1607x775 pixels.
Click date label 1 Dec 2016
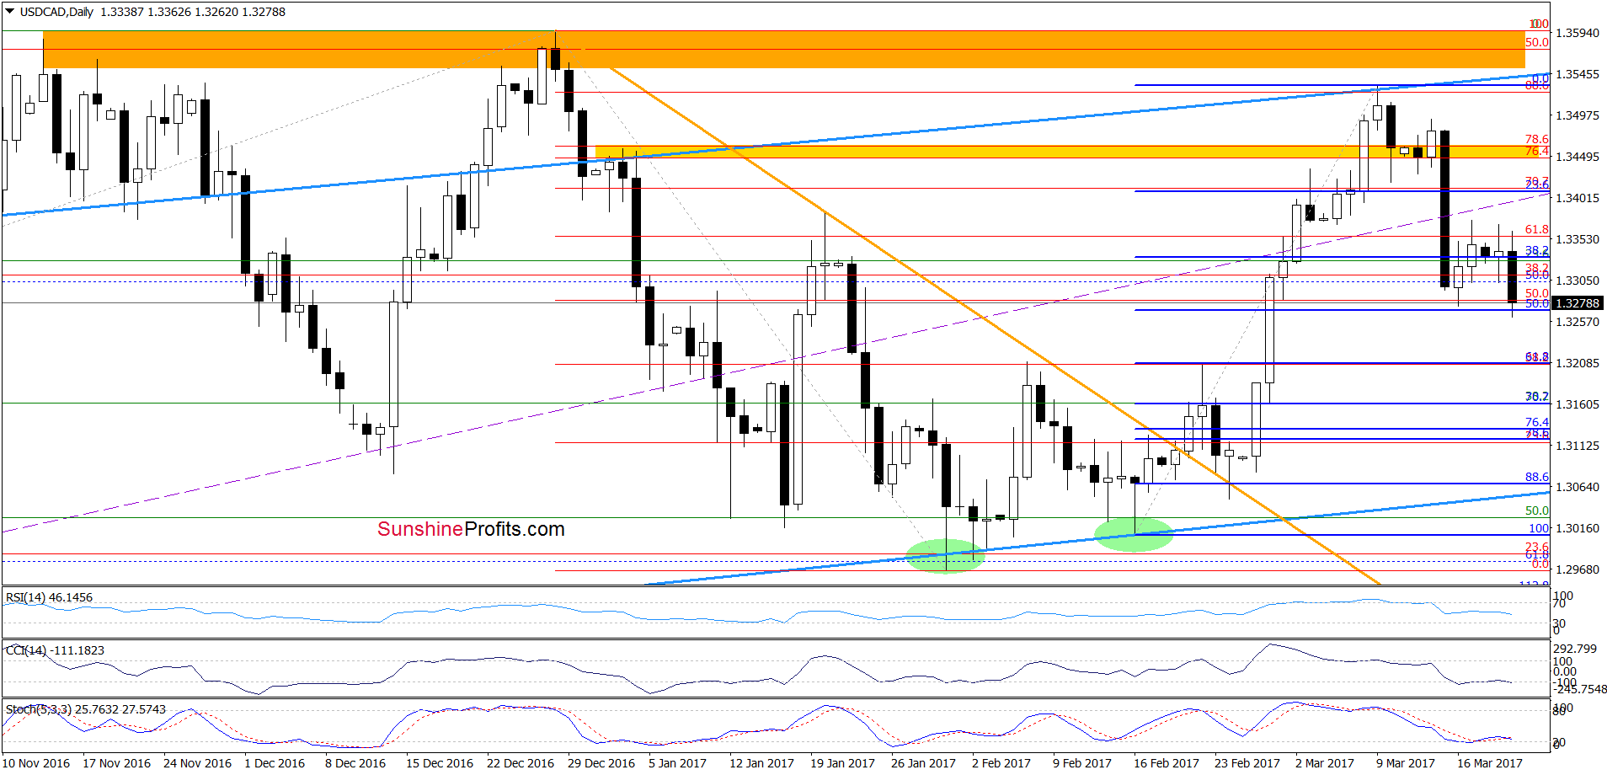coord(275,763)
